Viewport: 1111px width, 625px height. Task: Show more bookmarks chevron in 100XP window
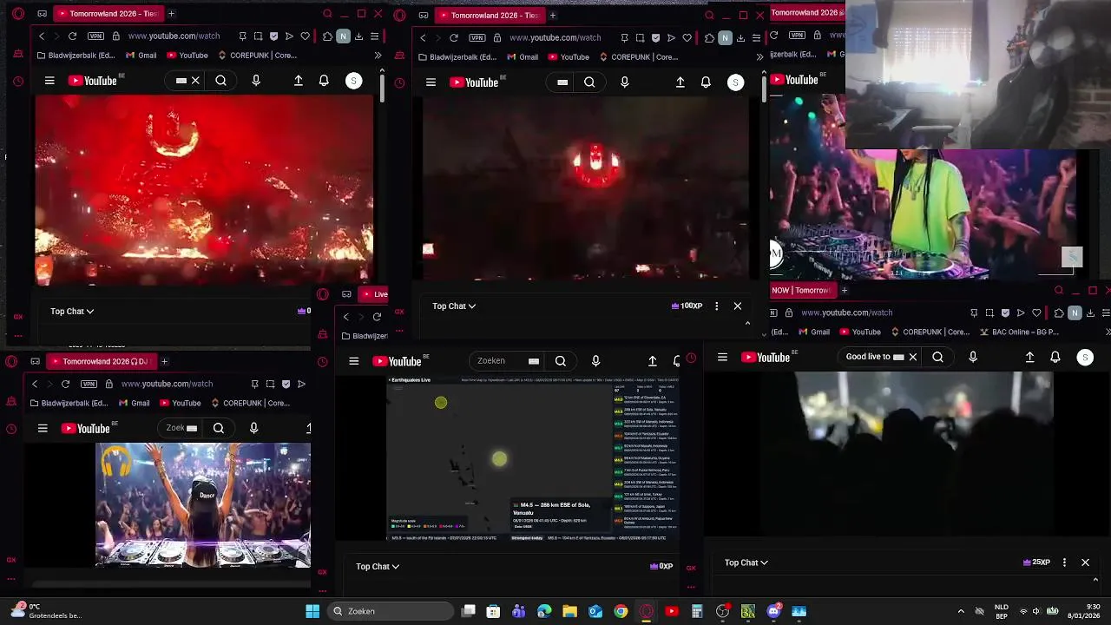click(759, 57)
